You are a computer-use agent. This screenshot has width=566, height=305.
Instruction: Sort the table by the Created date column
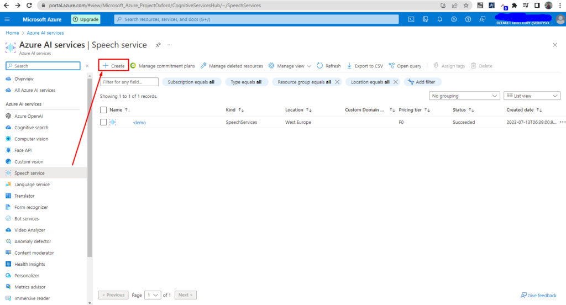point(524,110)
